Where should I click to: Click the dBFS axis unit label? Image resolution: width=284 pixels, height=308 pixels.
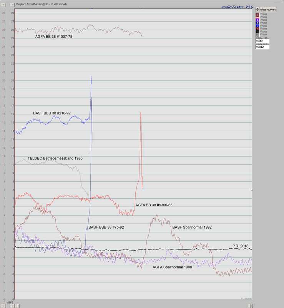click(10, 303)
